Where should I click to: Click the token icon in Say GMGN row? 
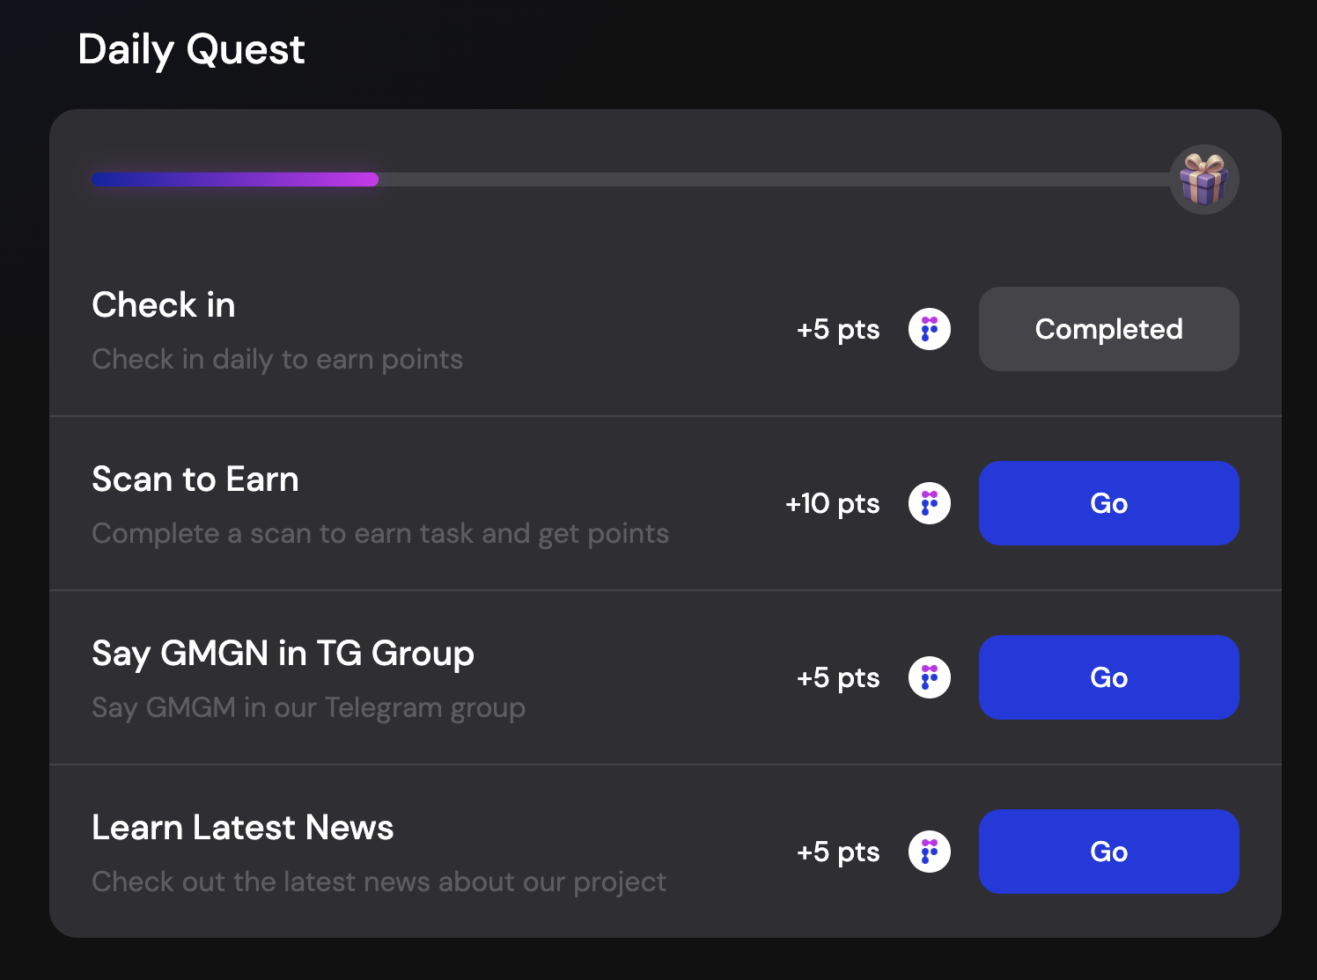pos(930,677)
